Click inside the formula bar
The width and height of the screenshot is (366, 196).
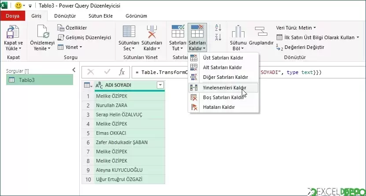(248, 72)
